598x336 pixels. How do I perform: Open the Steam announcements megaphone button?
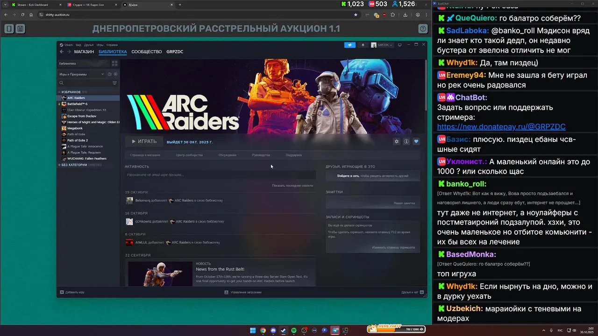[x=350, y=45]
